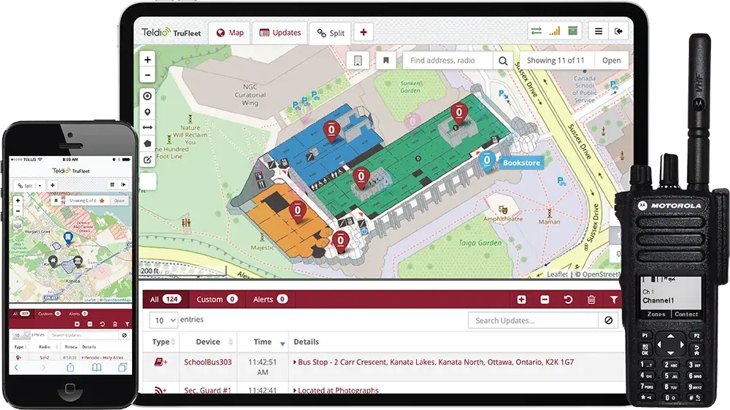730x410 pixels.
Task: Refresh the updates list on the phone
Action: (x=102, y=323)
